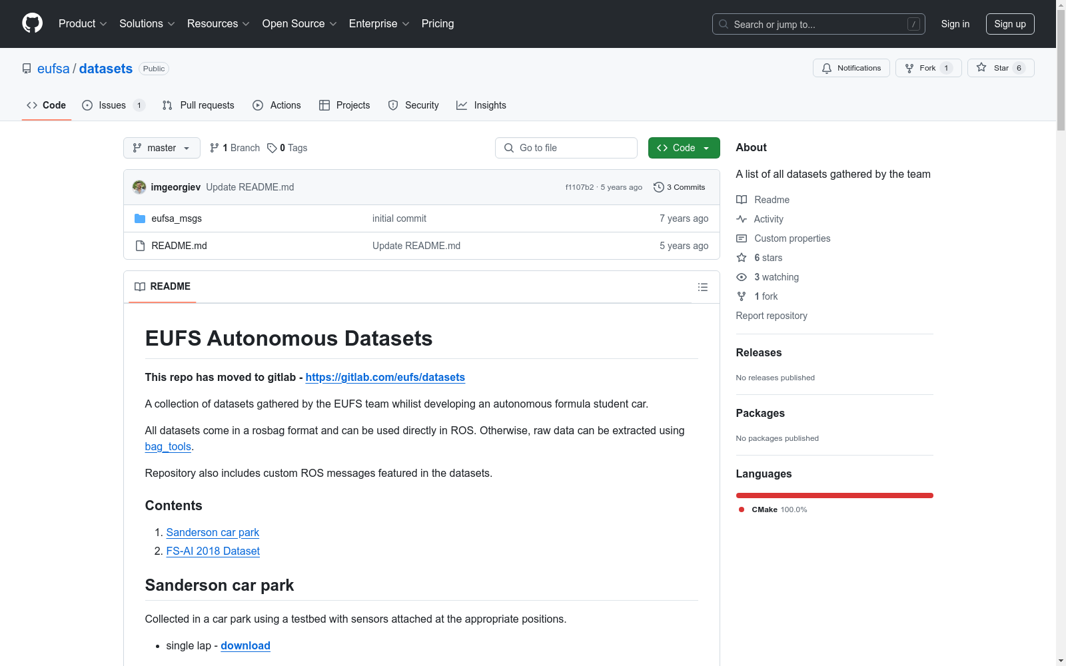Screen dimensions: 1066x666
Task: Click the imgeorgiev avatar thumbnail
Action: (139, 187)
